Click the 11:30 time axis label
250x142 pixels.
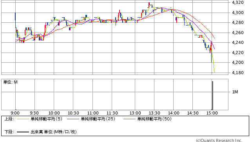(x=112, y=113)
